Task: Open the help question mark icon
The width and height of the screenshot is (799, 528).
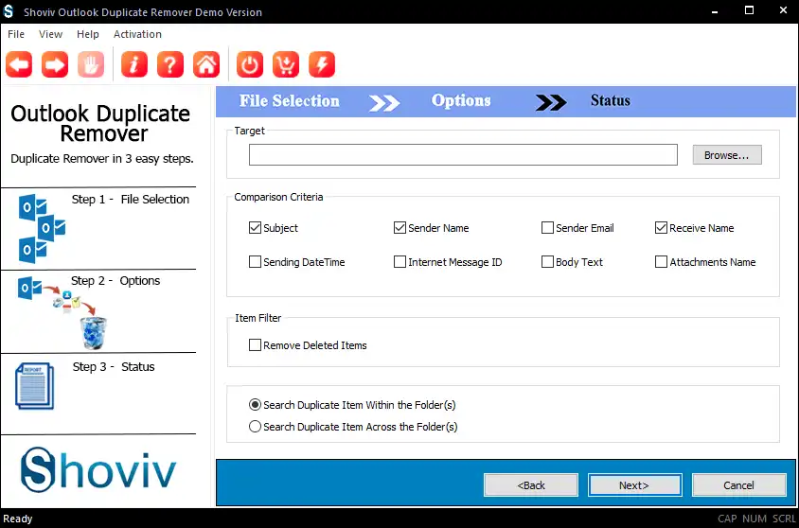Action: [170, 64]
